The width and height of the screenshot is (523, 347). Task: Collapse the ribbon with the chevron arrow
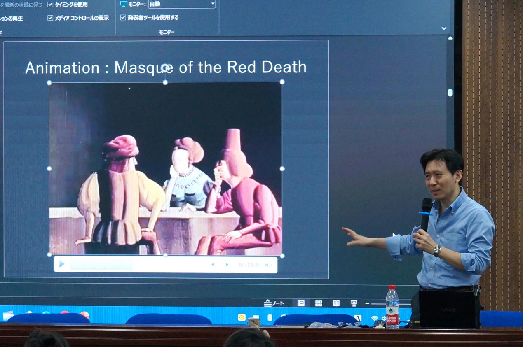pos(444,28)
